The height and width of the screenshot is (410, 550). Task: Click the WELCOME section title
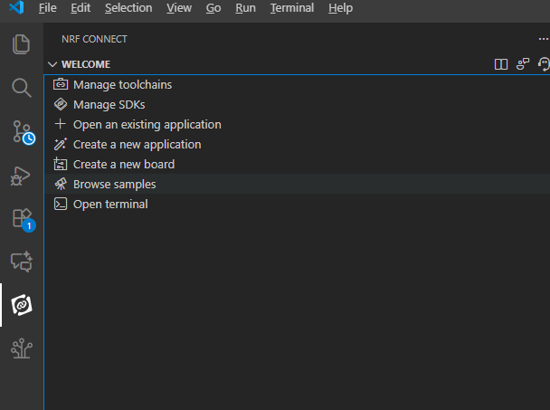[x=86, y=64]
